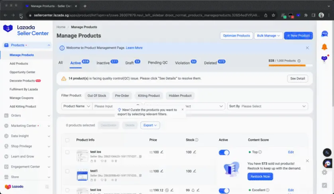
Task: Open the chat messages icon on the right rail
Action: click(324, 34)
